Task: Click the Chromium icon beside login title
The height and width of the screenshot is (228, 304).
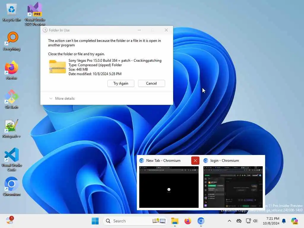Action: [x=206, y=161]
